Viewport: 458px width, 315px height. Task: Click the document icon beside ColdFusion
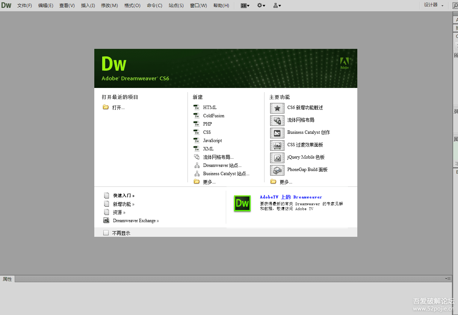197,115
